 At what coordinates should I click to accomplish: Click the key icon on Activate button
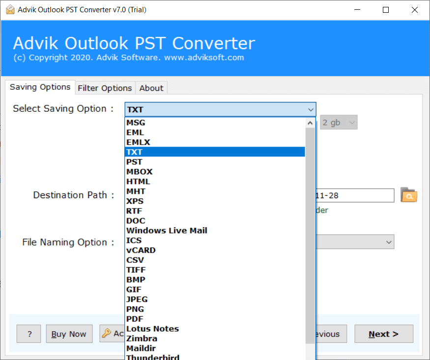[x=107, y=333]
